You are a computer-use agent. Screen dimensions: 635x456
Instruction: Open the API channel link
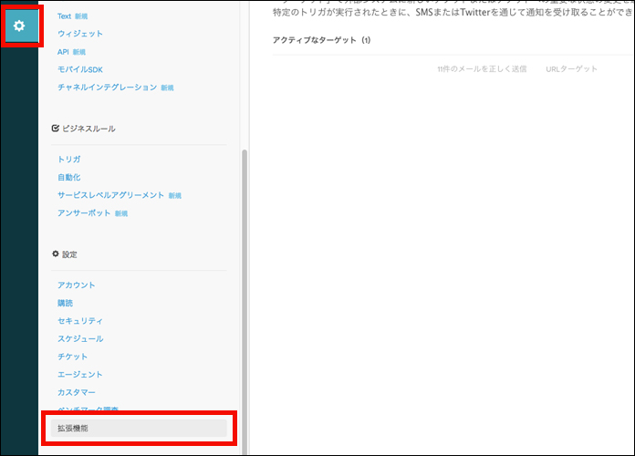[63, 52]
